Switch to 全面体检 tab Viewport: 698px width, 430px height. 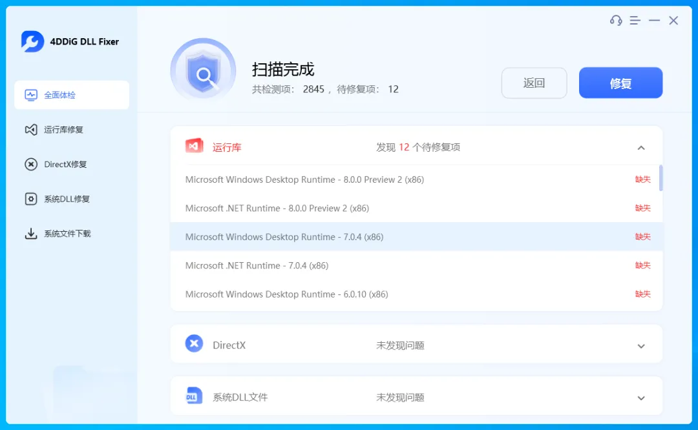pos(72,95)
